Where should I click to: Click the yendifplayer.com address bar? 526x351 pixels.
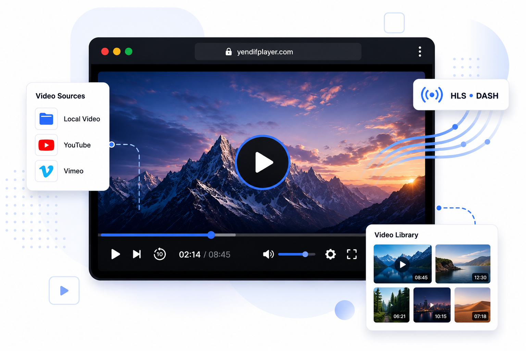tap(278, 52)
